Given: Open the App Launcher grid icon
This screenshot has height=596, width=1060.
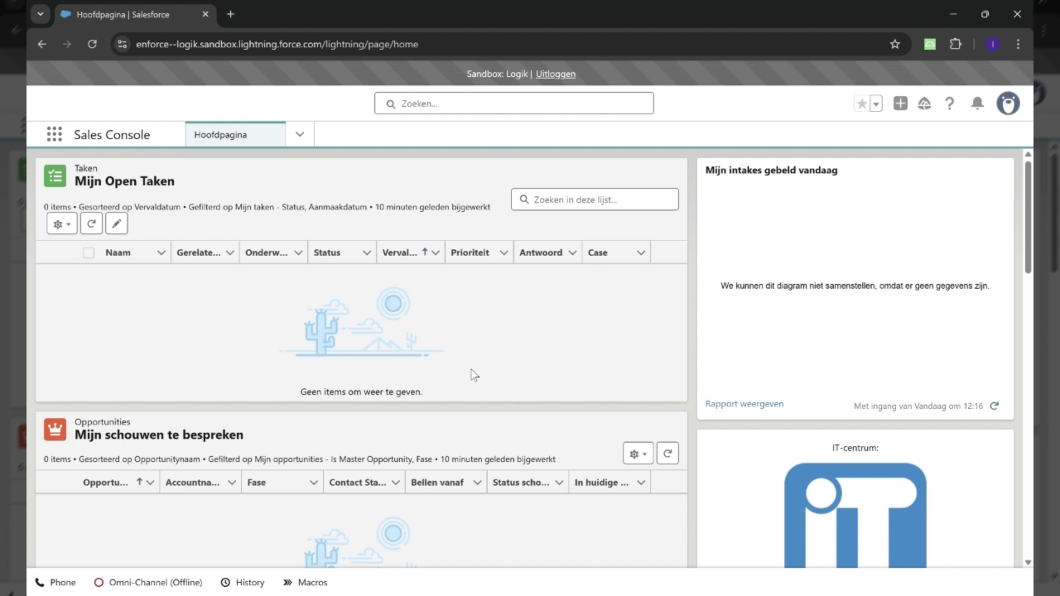Looking at the screenshot, I should pyautogui.click(x=54, y=134).
